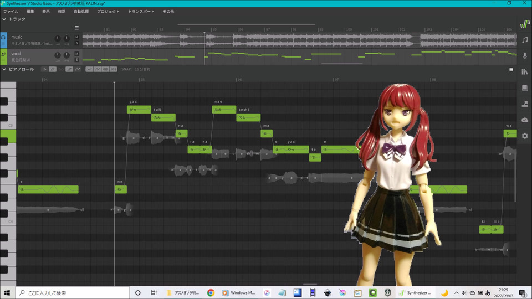This screenshot has width=532, height=299.
Task: Click the C5 piano key
Action: [8, 126]
